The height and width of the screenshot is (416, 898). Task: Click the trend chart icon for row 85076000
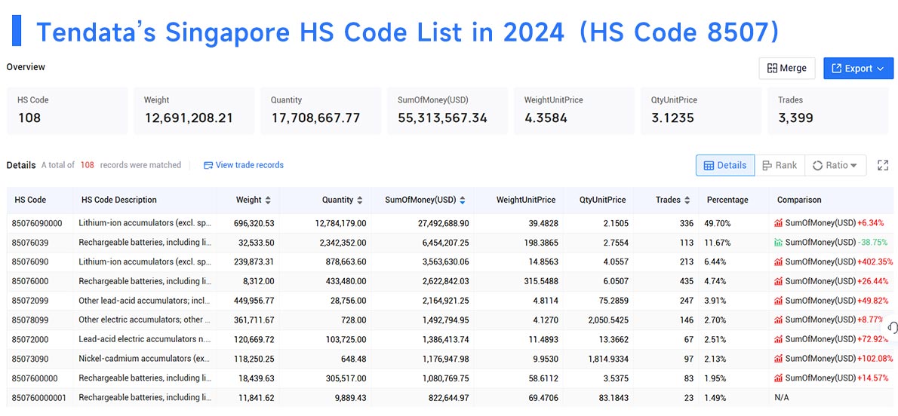pos(778,282)
